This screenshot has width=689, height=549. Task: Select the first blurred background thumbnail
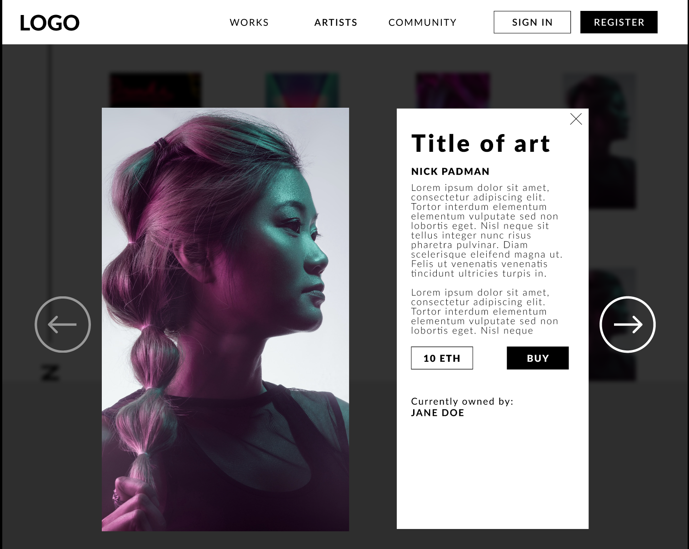[x=155, y=90]
